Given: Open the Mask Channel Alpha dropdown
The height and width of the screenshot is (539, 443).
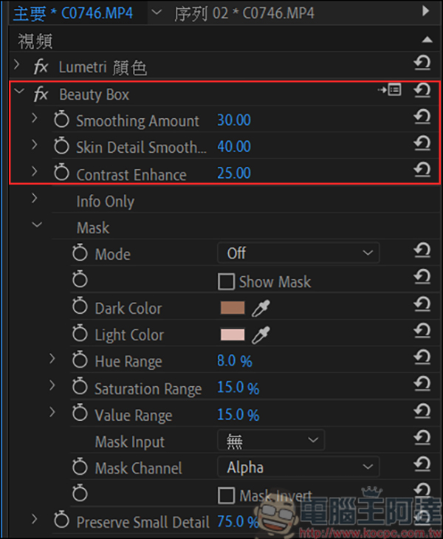Looking at the screenshot, I should pos(298,467).
